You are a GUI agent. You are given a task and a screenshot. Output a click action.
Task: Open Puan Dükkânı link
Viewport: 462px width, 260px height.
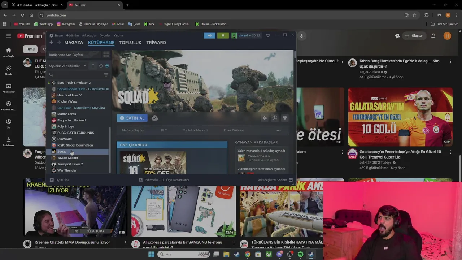(234, 130)
